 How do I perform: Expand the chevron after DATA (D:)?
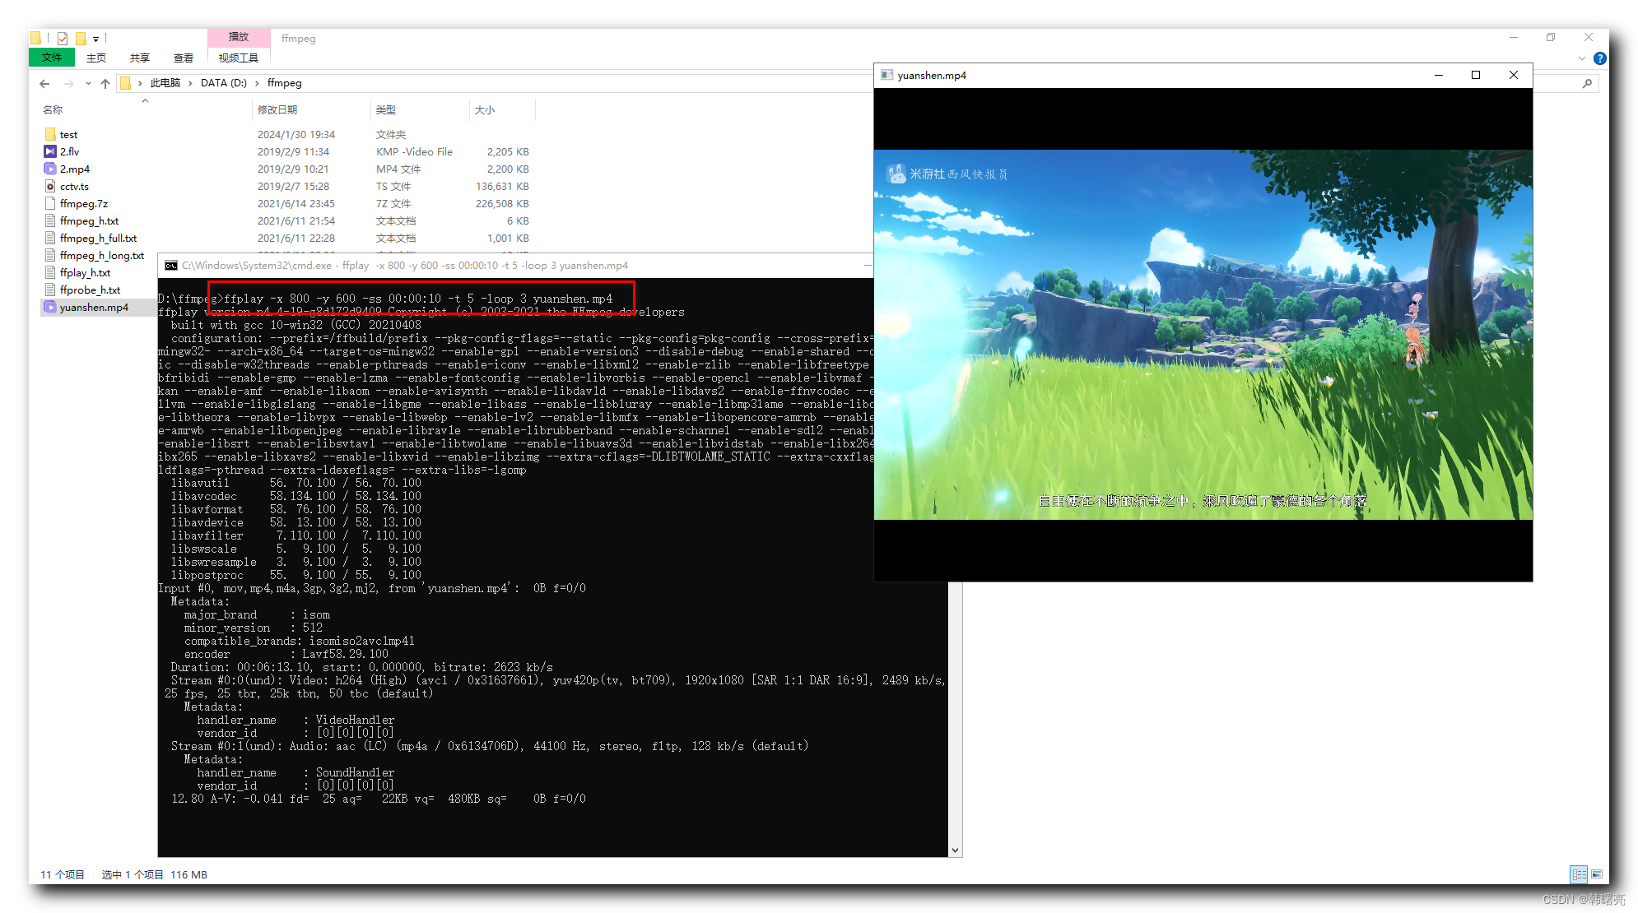click(257, 83)
